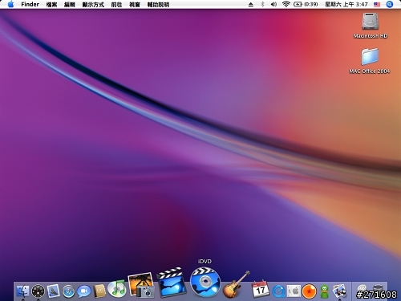Screen dimensions: 401x301
Task: Open Spotlight search icon
Action: 390,4
